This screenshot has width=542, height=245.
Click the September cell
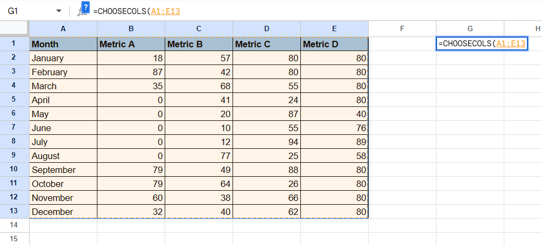[x=63, y=170]
